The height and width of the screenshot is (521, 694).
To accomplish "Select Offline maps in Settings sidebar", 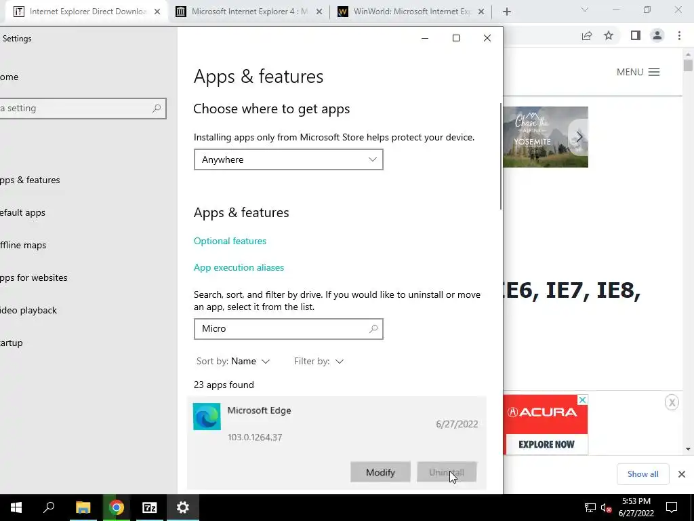I will 23,245.
